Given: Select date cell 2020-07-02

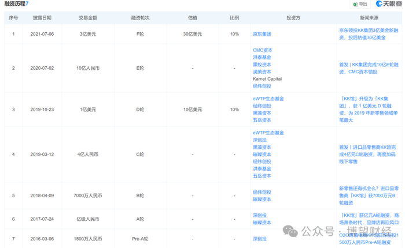Looking at the screenshot, I should pos(42,68).
